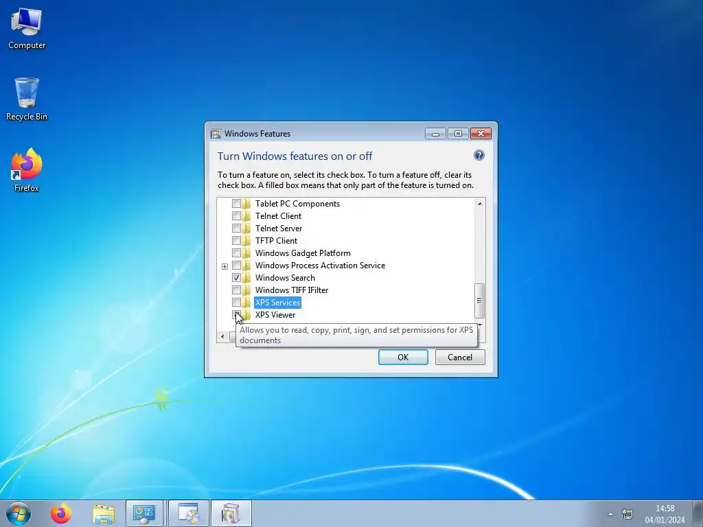Image resolution: width=703 pixels, height=527 pixels.
Task: Switch to Programs and Features taskbar button
Action: point(189,513)
